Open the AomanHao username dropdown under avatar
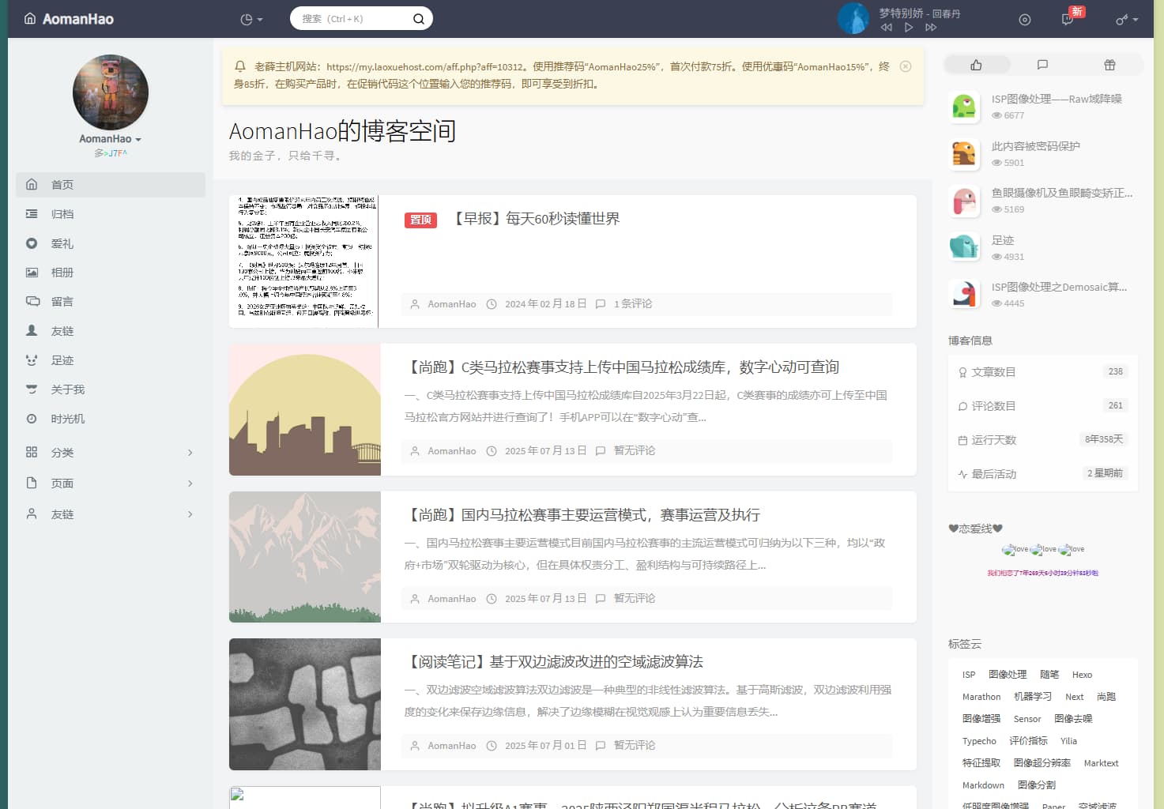The width and height of the screenshot is (1164, 809). pos(111,138)
